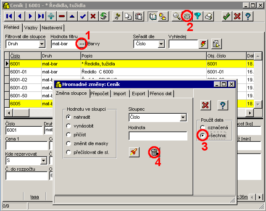The width and height of the screenshot is (266, 211).
Task: Click the lightning bolt search button
Action: (x=203, y=44)
